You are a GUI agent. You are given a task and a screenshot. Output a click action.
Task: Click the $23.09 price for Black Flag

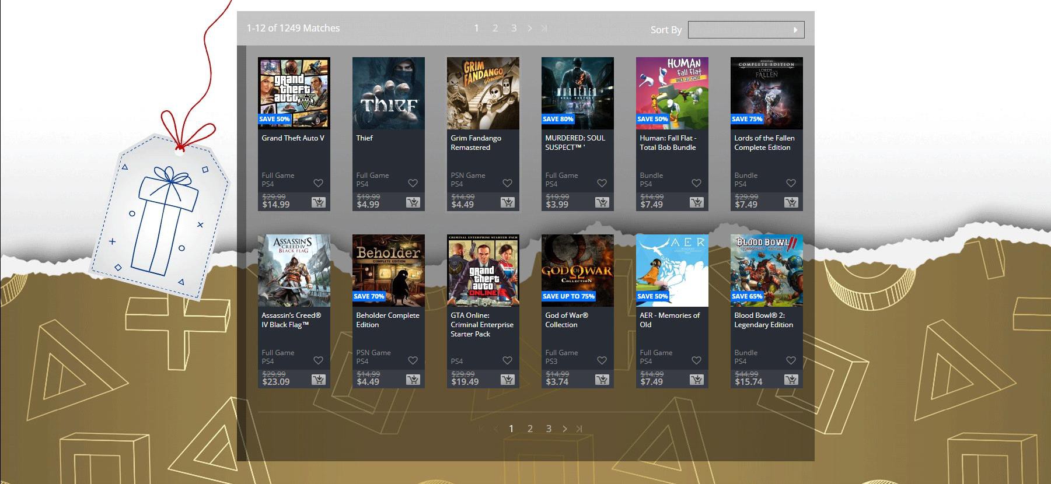click(276, 382)
